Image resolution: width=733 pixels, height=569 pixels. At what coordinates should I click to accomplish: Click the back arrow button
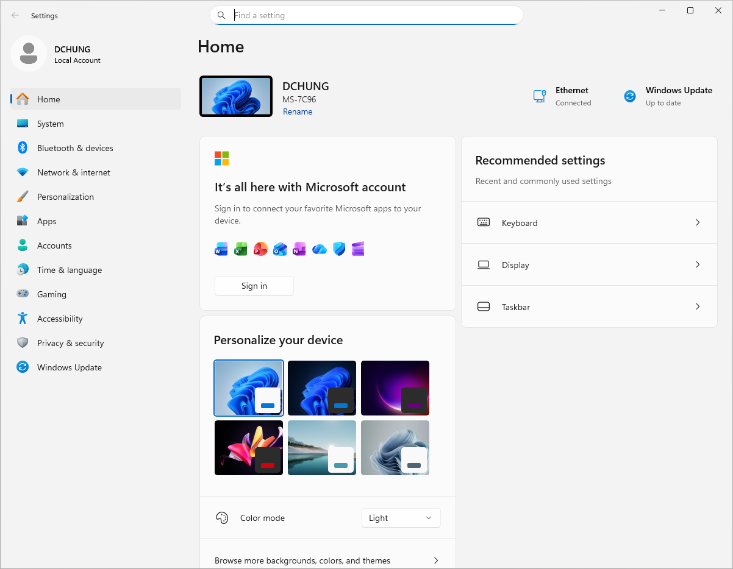[x=15, y=15]
